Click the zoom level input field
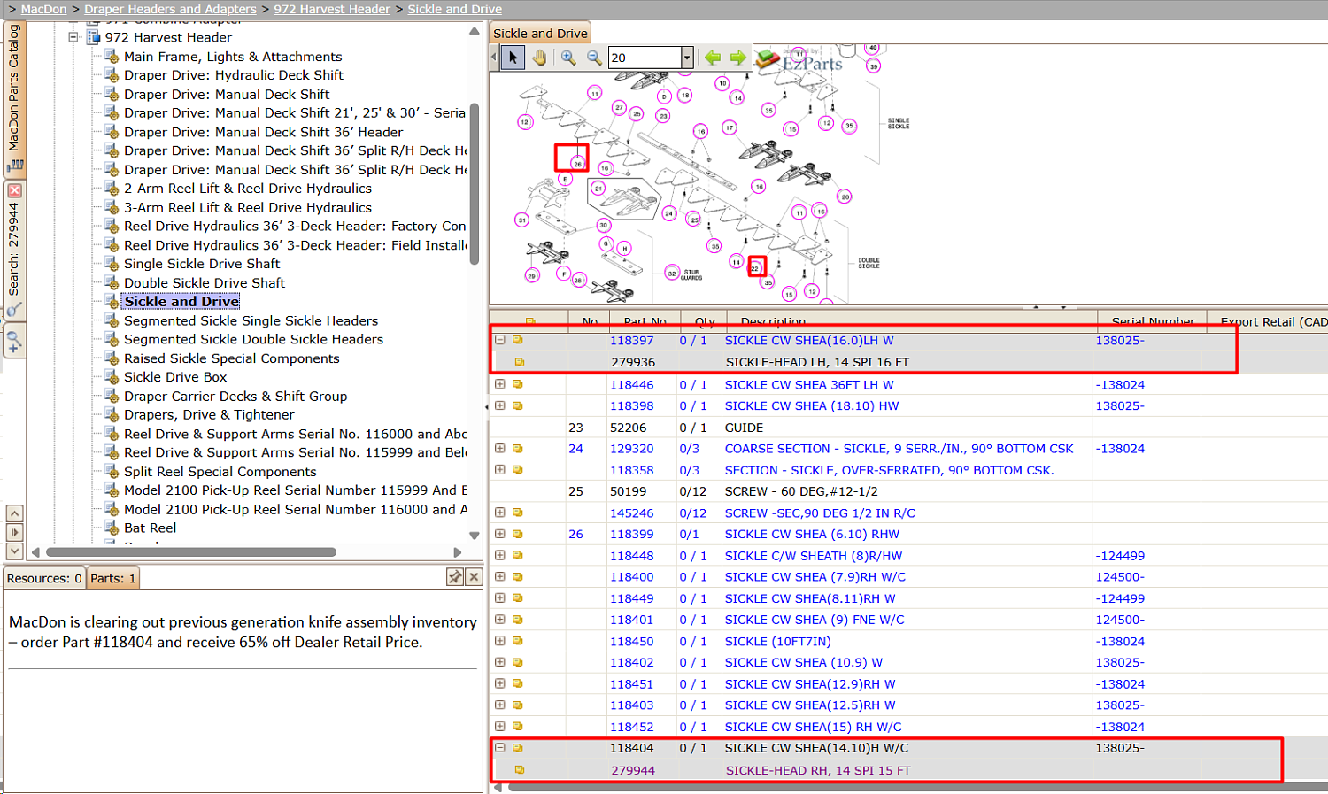 [645, 58]
